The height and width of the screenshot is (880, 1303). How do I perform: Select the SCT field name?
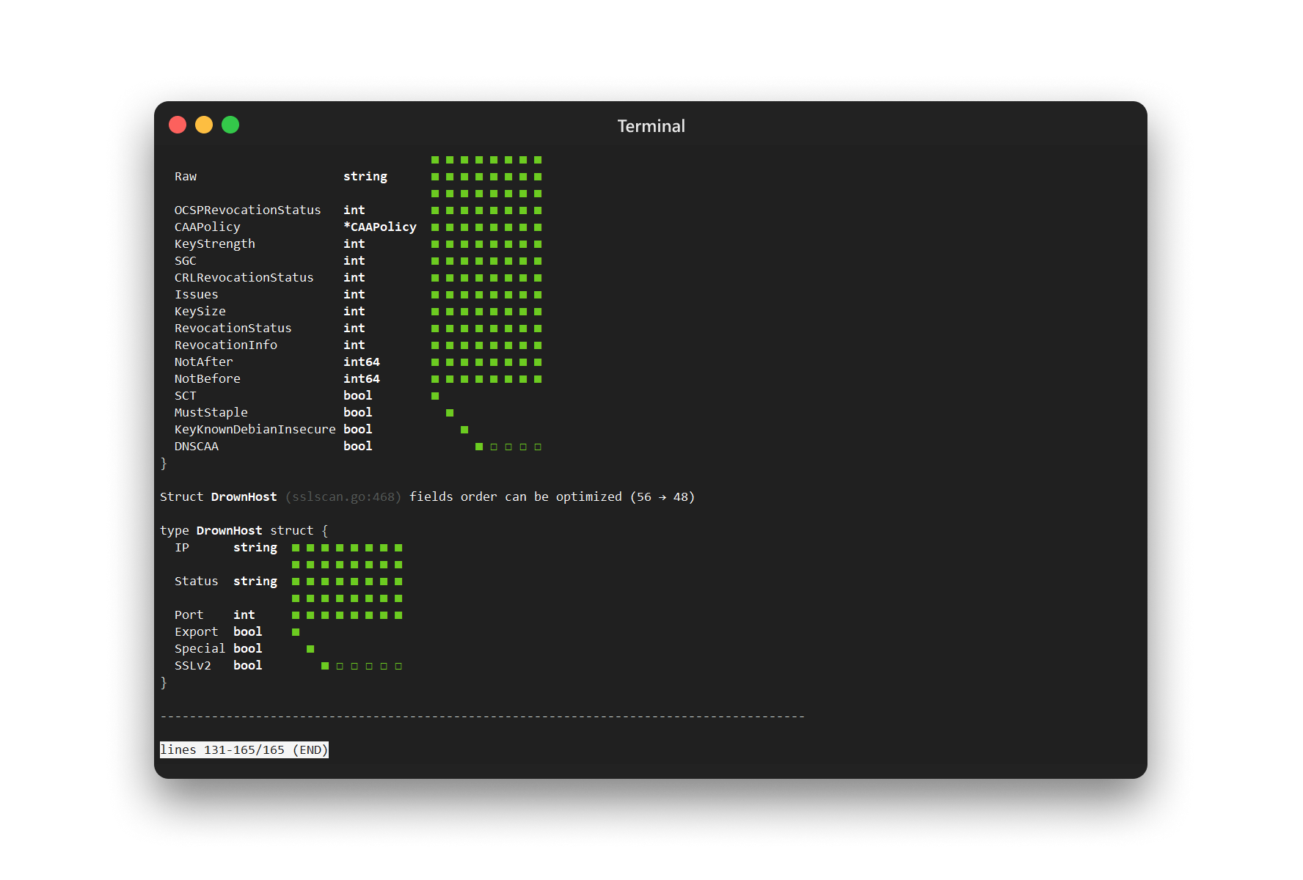click(186, 396)
